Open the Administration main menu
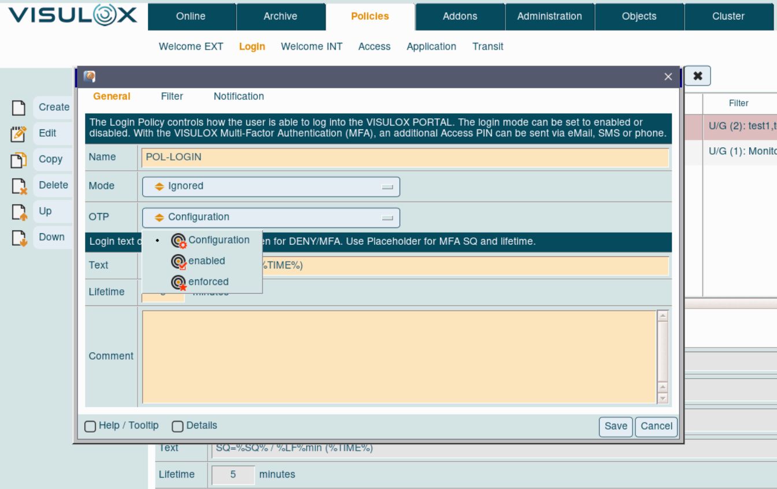The width and height of the screenshot is (777, 489). (x=549, y=16)
